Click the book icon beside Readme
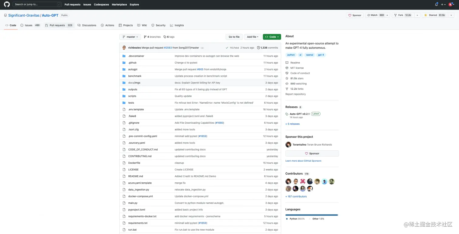The image size is (459, 234). [287, 63]
